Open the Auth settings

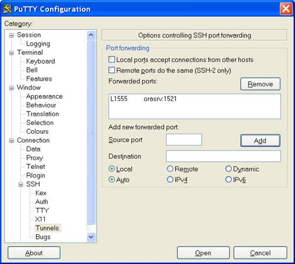pyautogui.click(x=41, y=202)
